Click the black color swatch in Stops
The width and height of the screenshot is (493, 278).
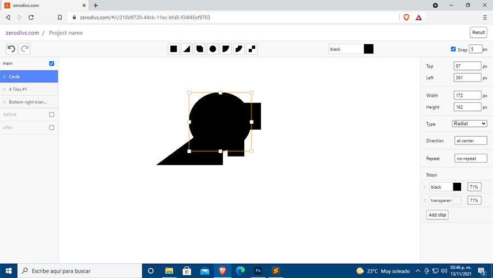pos(457,187)
